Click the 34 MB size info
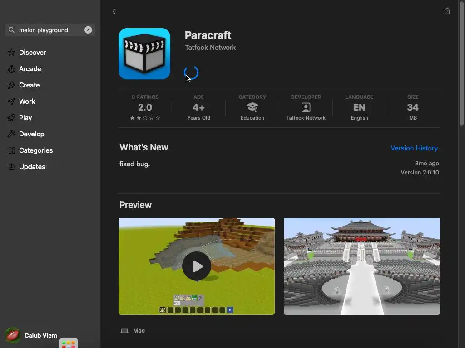The image size is (465, 348). click(413, 107)
